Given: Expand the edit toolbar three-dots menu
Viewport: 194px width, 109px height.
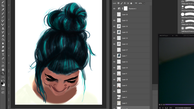Looking at the screenshot, I should click(3, 77).
